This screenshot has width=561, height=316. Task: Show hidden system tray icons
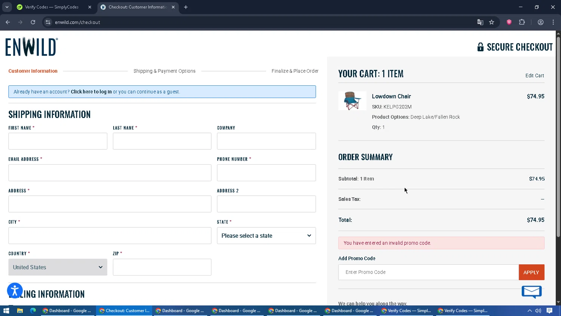tap(530, 311)
